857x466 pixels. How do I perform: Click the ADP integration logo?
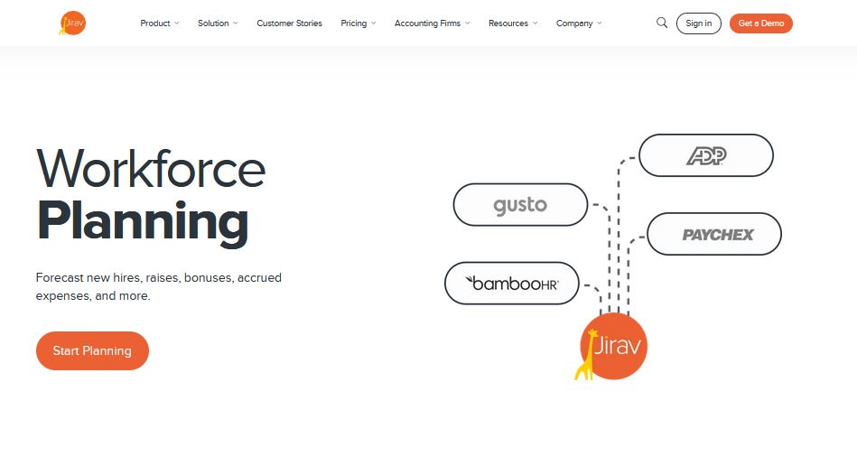(x=706, y=155)
